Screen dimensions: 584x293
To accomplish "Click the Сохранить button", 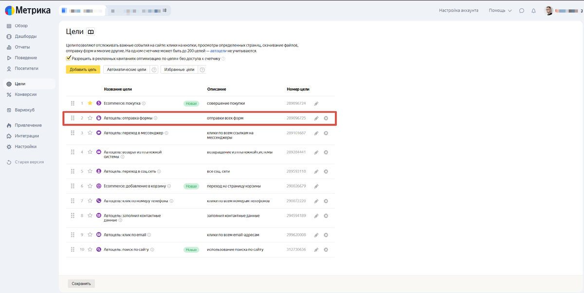I will tap(81, 284).
